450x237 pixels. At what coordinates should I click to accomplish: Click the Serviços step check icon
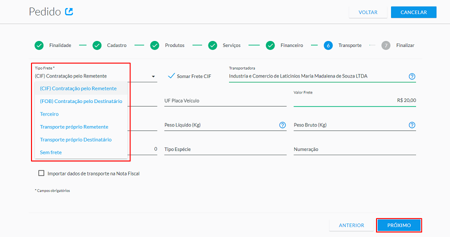click(212, 45)
